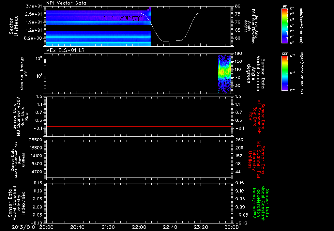Click the '00:00' time tick label
The image size is (334, 231).
[231, 227]
